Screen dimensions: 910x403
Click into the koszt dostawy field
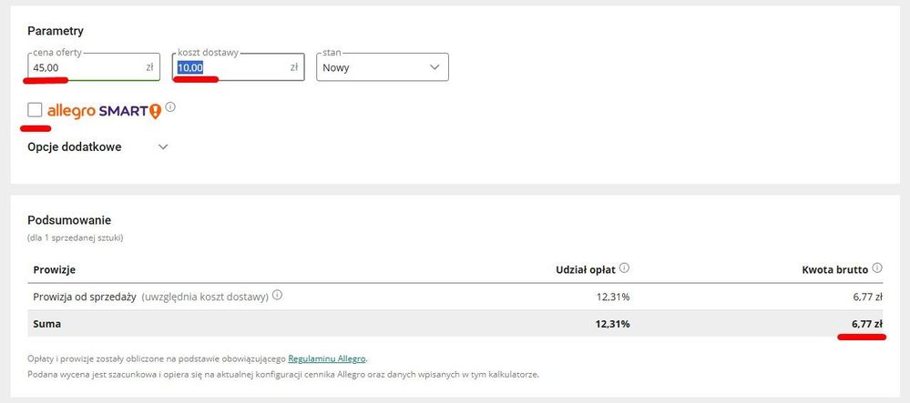point(232,67)
